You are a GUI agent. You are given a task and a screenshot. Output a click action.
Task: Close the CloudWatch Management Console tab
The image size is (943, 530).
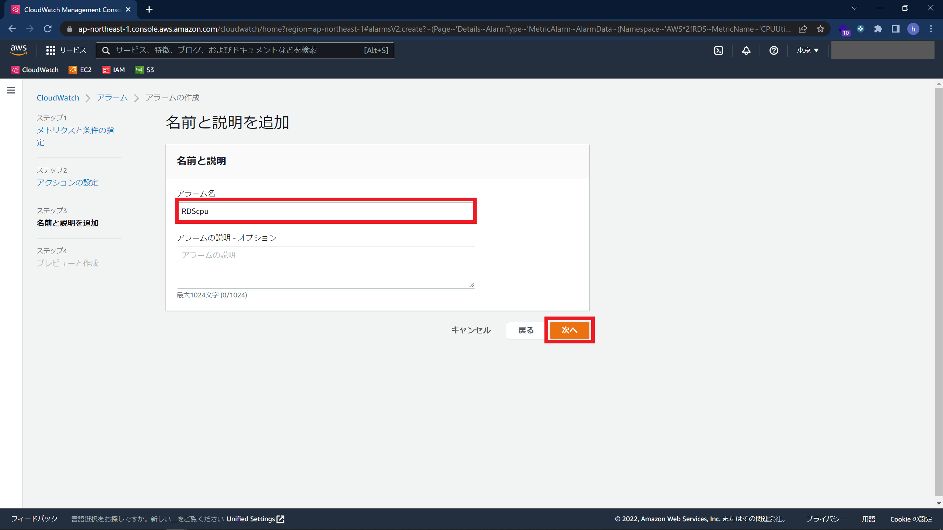point(128,10)
